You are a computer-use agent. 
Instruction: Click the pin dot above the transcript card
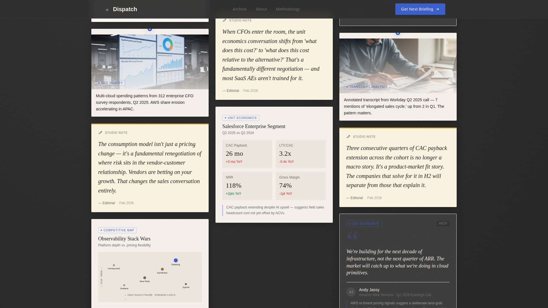tap(398, 33)
